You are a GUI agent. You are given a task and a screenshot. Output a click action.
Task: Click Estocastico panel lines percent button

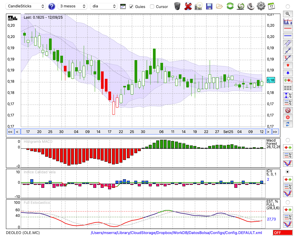click(x=288, y=217)
